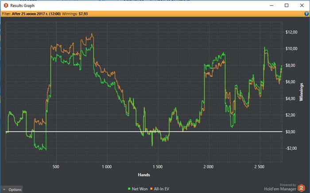
Task: Minimize the Results Graph window
Action: click(x=271, y=6)
